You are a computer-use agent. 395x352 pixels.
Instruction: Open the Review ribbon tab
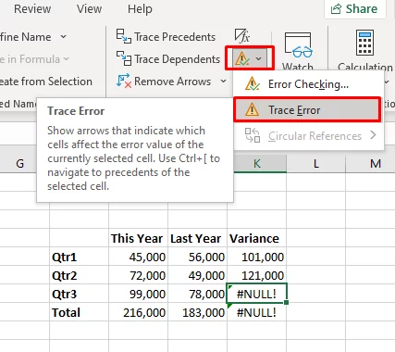32,8
